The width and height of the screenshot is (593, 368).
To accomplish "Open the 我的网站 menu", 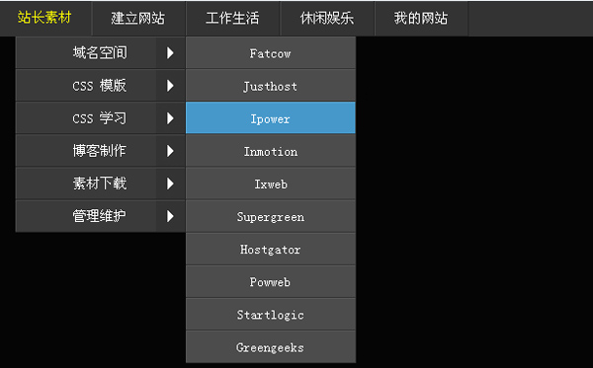I will (421, 18).
